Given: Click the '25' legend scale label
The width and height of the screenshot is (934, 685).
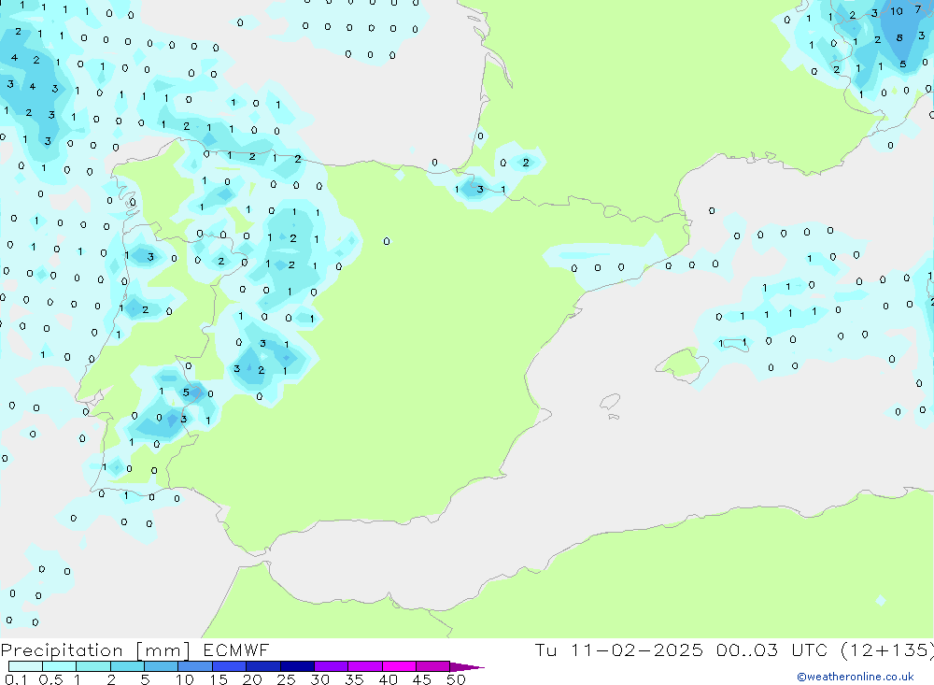Looking at the screenshot, I should click(x=286, y=679).
